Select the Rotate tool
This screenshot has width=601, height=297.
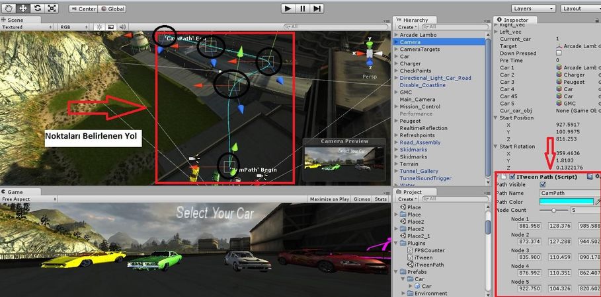pos(36,9)
